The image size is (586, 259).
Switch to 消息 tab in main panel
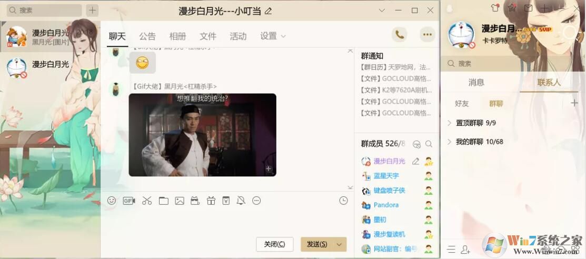pyautogui.click(x=476, y=83)
